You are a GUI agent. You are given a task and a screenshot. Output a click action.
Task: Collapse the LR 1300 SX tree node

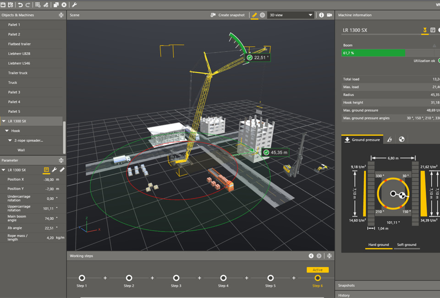click(x=4, y=121)
